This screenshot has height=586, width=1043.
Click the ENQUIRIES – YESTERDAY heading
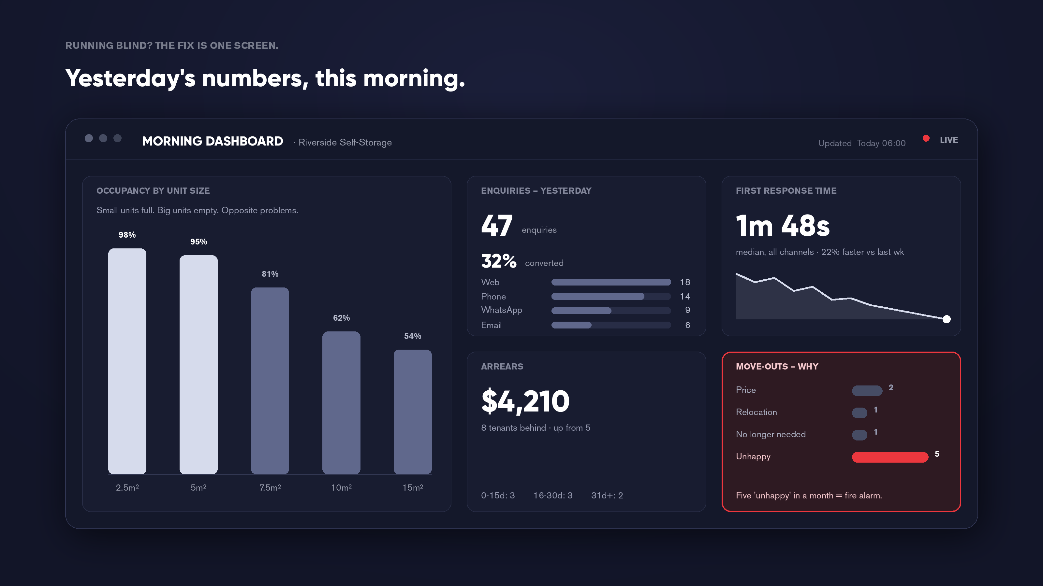point(536,191)
